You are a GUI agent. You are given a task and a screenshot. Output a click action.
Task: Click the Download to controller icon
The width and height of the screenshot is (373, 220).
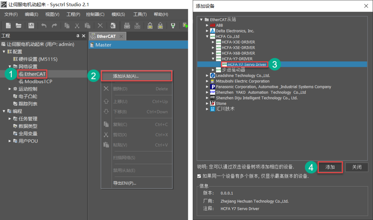(150, 26)
